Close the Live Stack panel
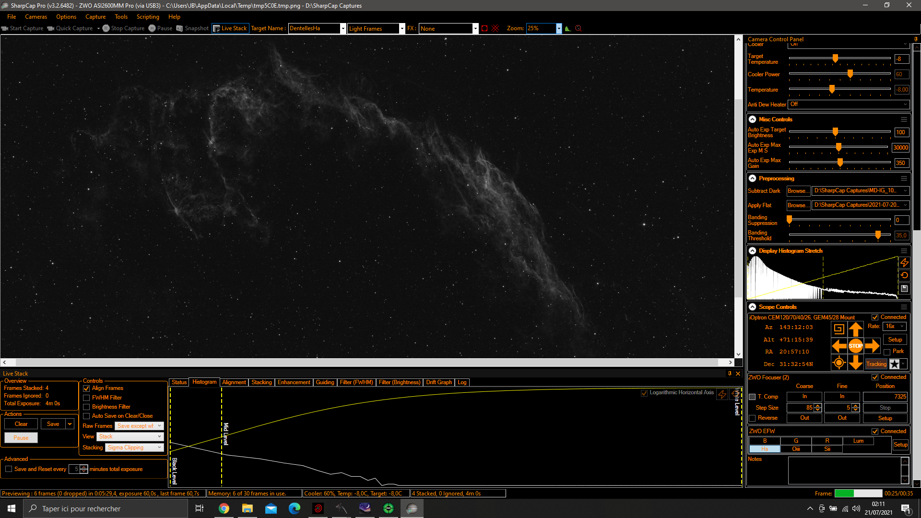The image size is (921, 518). (x=738, y=374)
